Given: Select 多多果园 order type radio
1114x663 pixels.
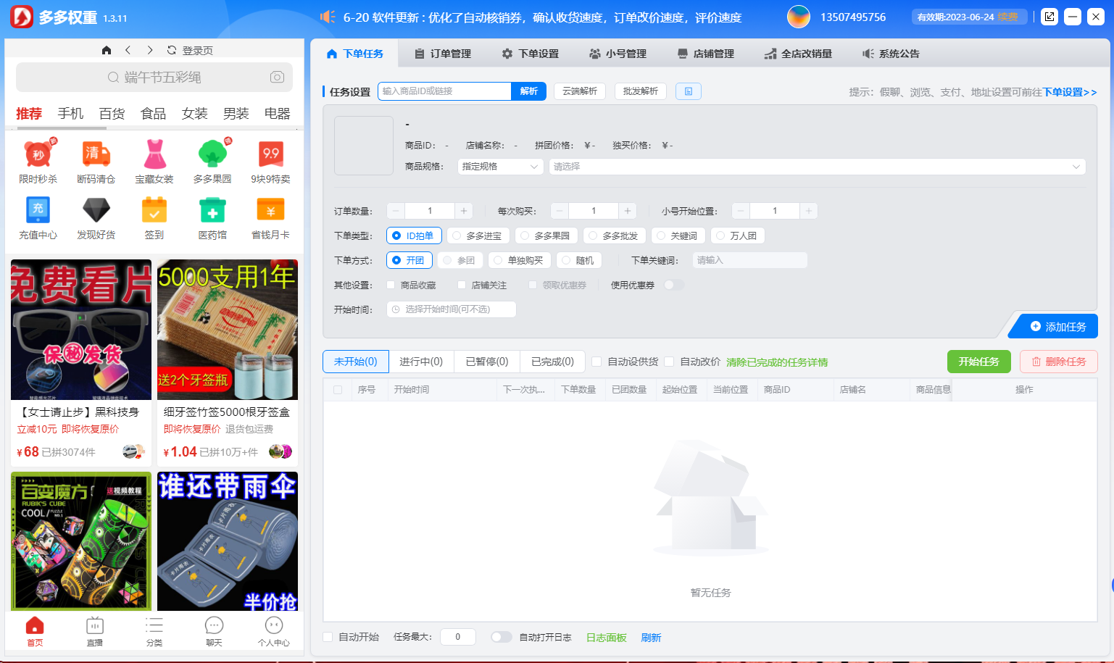Looking at the screenshot, I should point(546,235).
